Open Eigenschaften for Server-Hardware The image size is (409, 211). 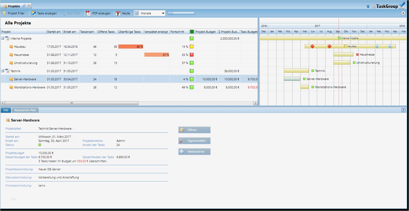[194, 141]
